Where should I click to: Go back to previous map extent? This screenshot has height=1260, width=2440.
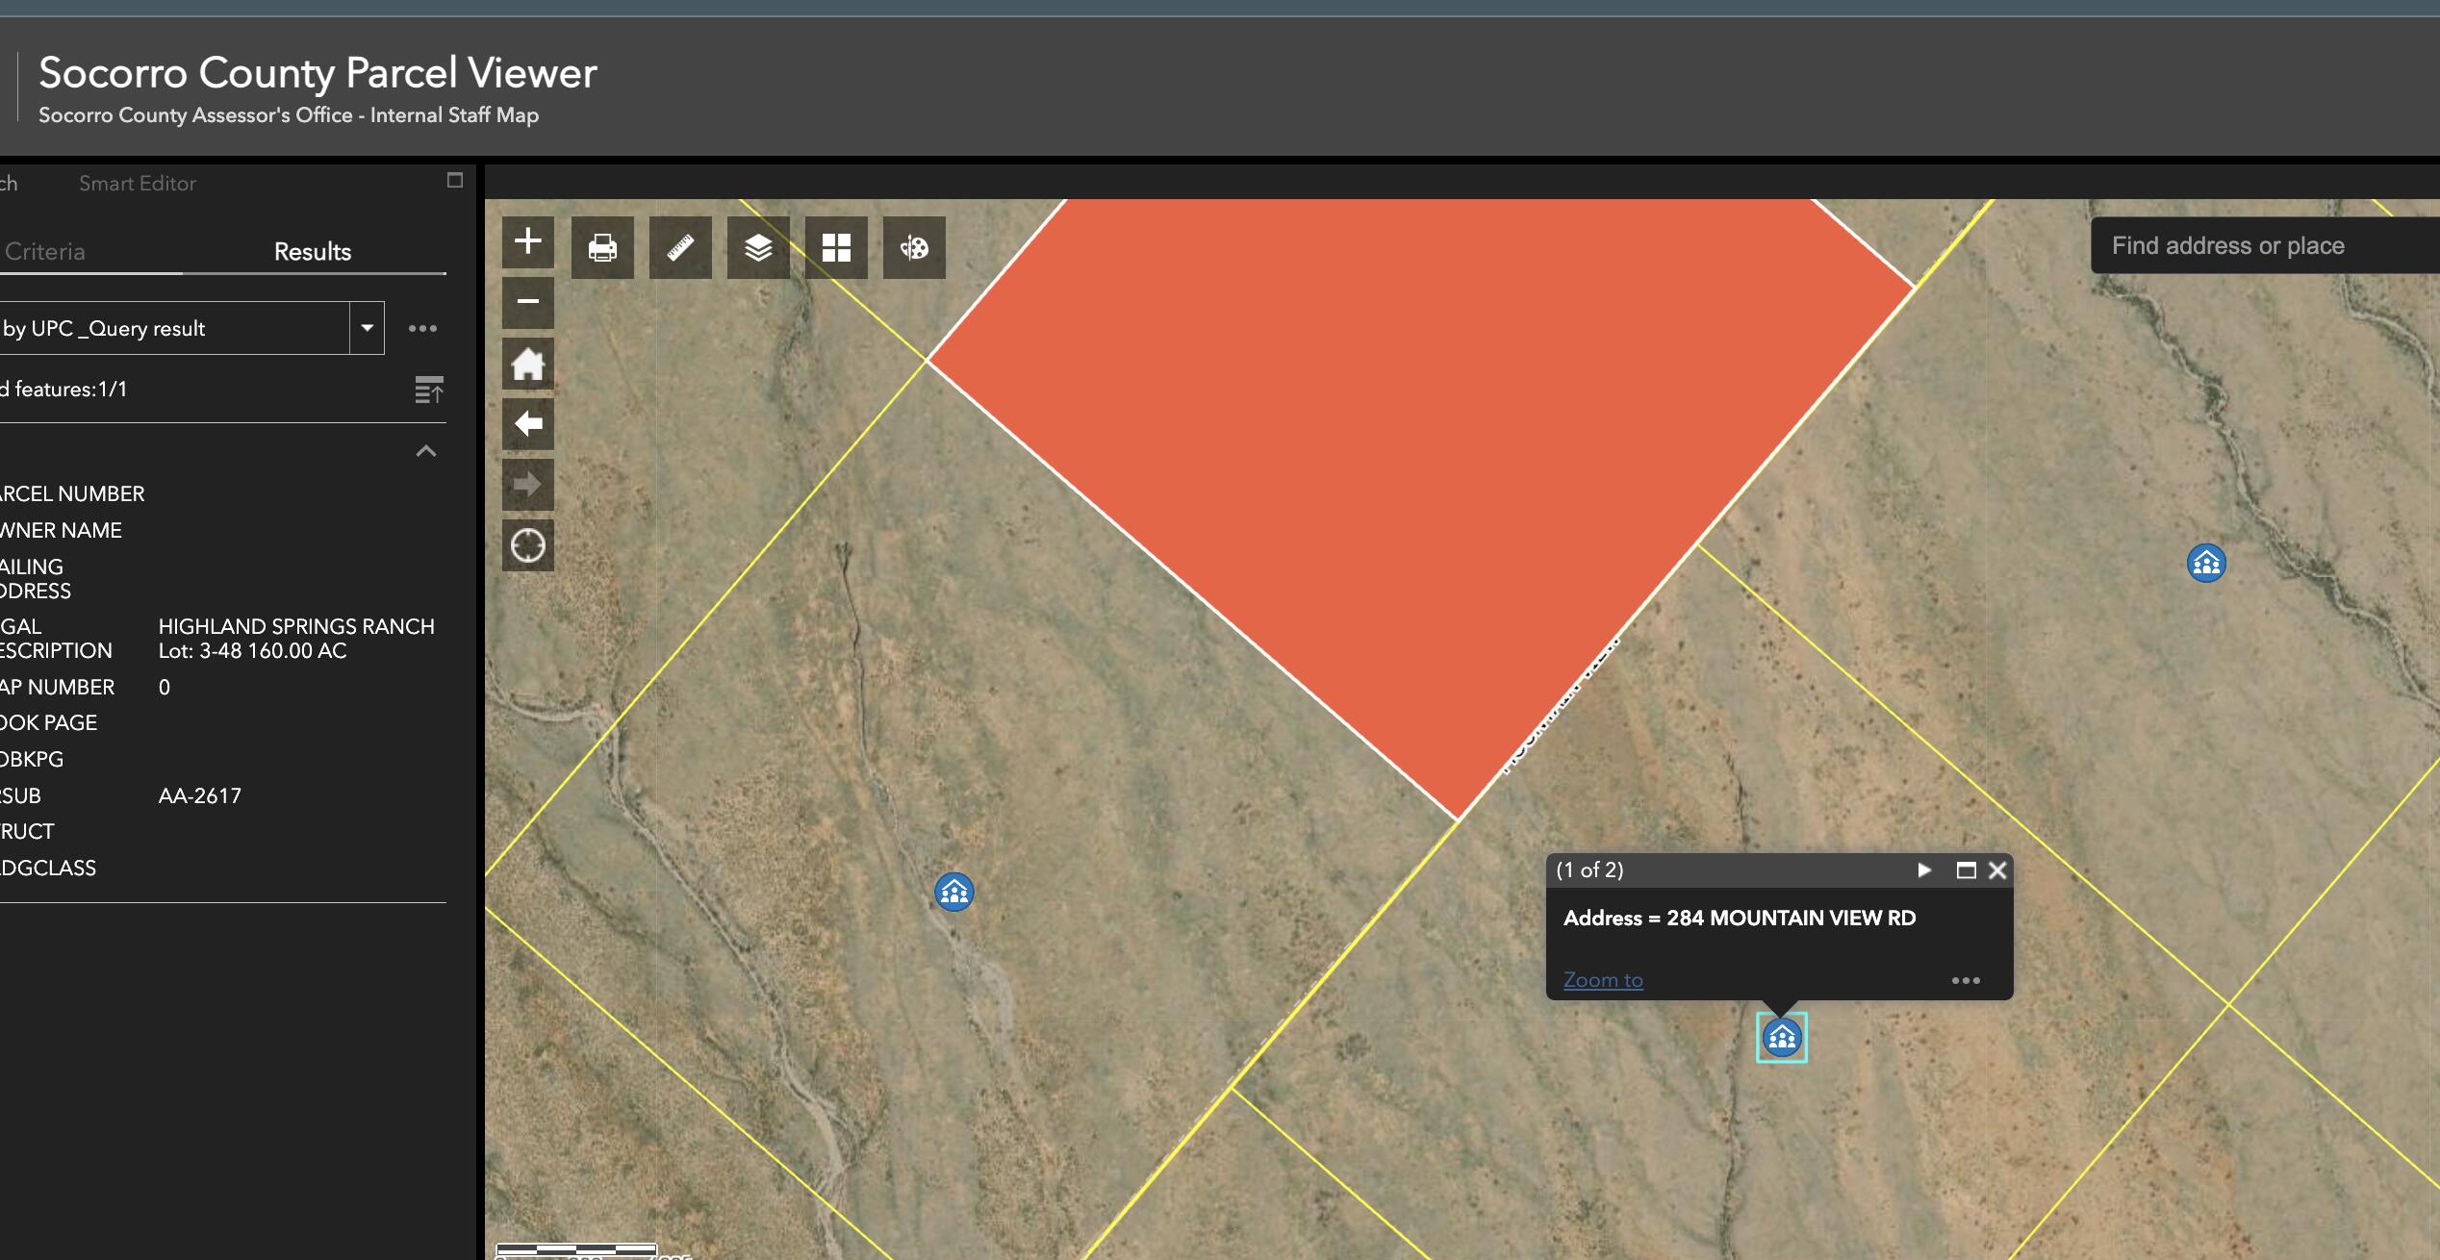pos(527,424)
